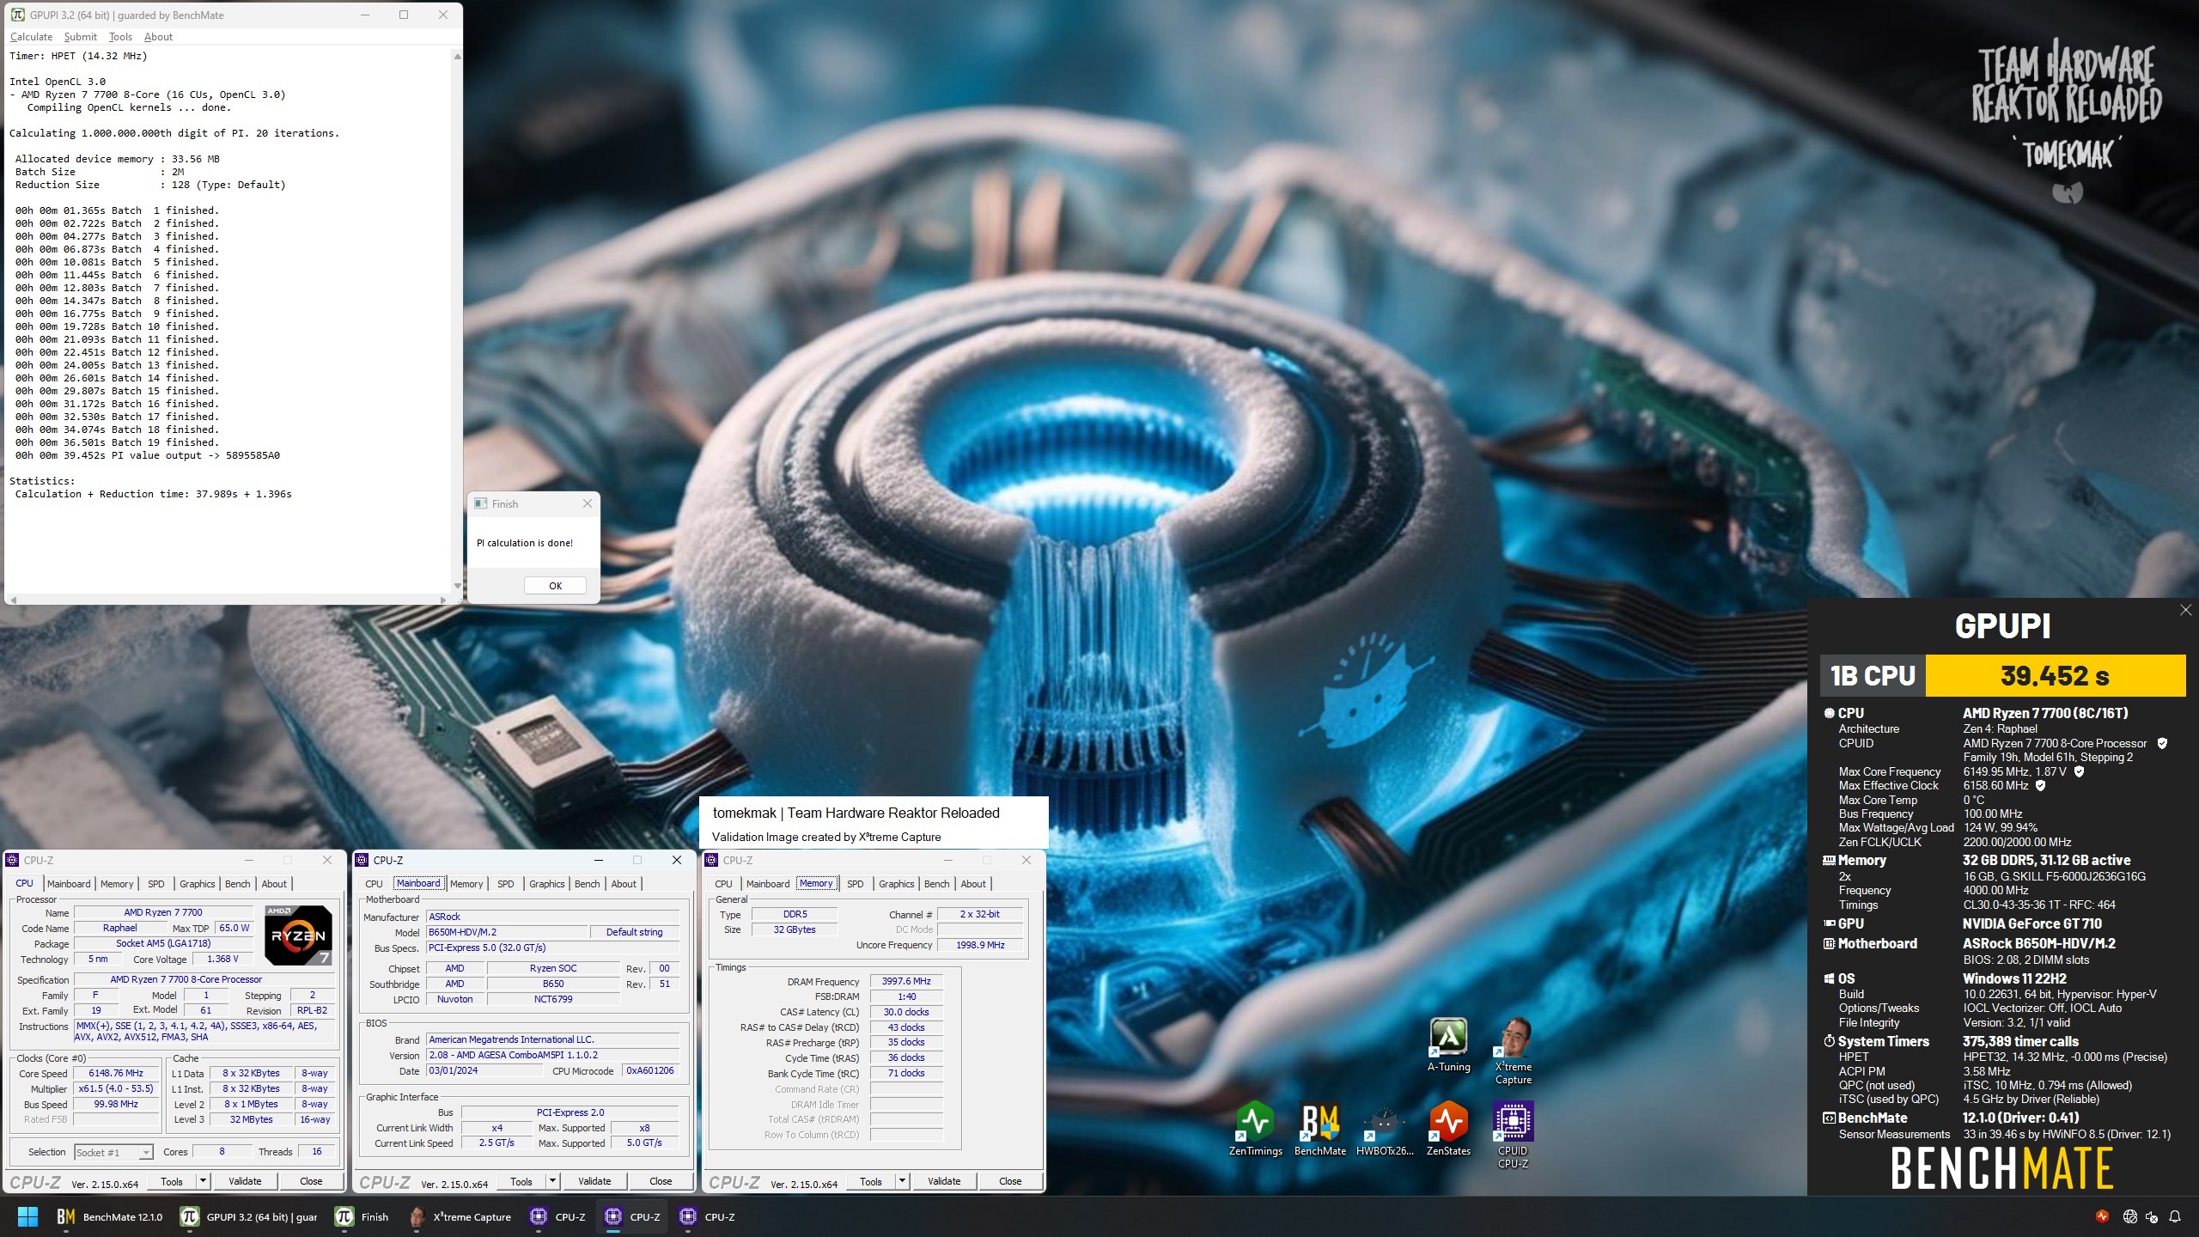Open Submit menu in GPUPI
Viewport: 2199px width, 1237px height.
80,37
